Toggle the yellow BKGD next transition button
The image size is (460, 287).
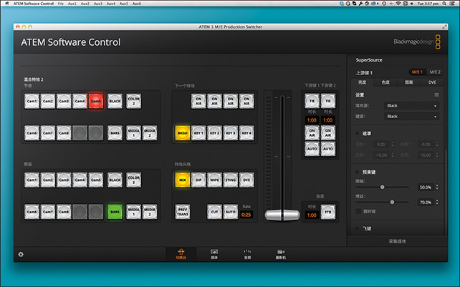(183, 133)
